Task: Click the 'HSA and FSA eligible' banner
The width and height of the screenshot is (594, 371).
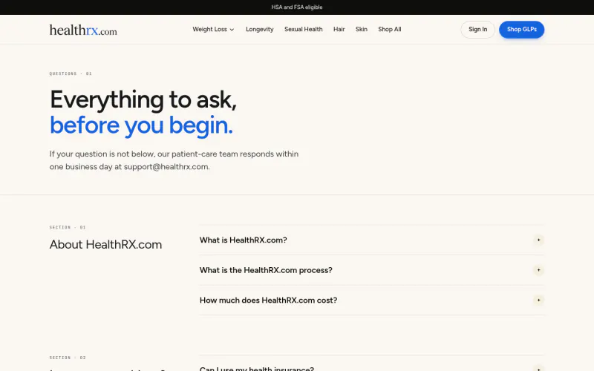Action: pos(297,7)
